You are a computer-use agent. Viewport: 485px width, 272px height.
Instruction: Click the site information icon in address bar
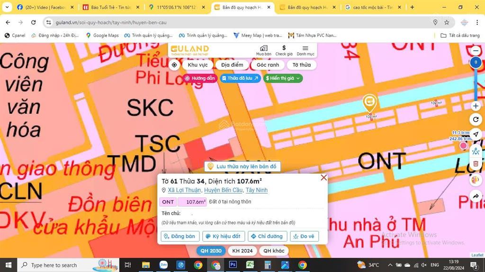[x=49, y=22]
